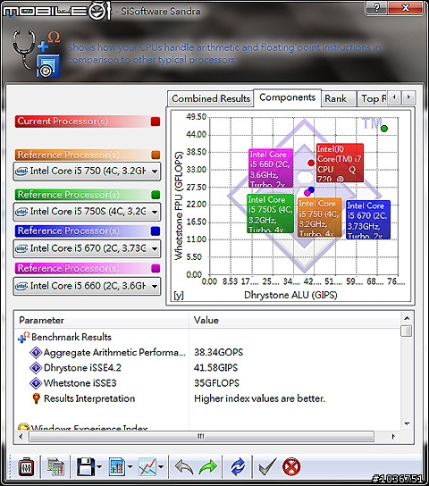Open the Intel Core i5 660 reference dropdown
The width and height of the screenshot is (429, 486).
click(87, 286)
